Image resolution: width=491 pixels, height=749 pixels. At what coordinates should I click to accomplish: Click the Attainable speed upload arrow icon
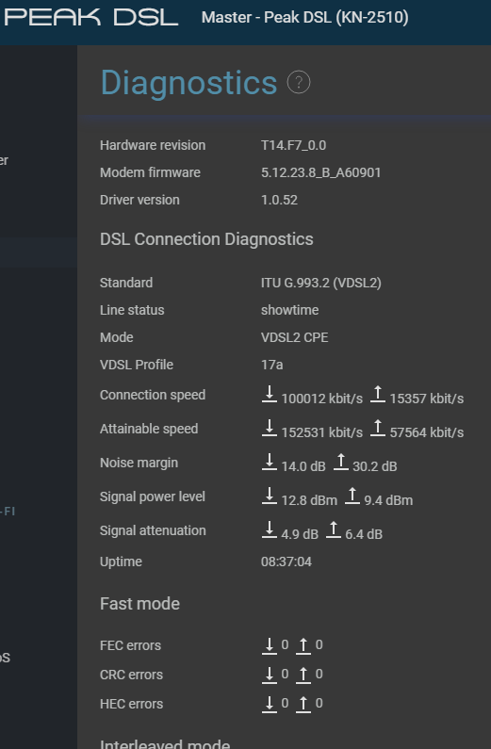pyautogui.click(x=378, y=428)
